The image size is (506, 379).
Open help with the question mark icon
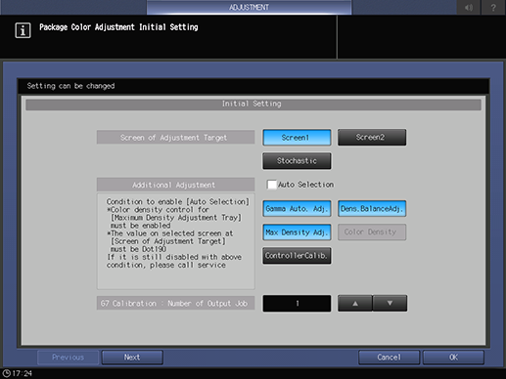[493, 7]
